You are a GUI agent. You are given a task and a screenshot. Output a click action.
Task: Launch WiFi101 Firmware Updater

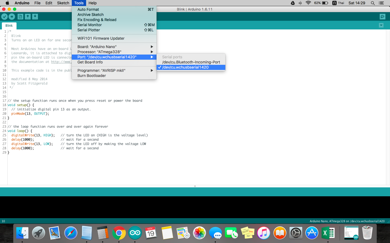(x=114, y=38)
